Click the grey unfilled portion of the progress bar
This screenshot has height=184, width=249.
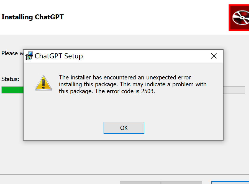(234, 90)
